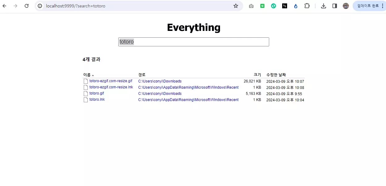Viewport: 386px width, 186px height.
Task: Open the profile avatar menu
Action: pos(346,6)
